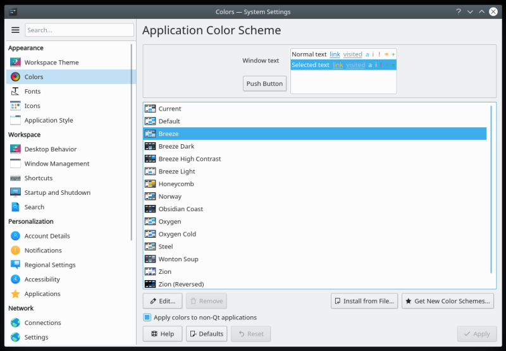This screenshot has height=351, width=506.
Task: Choose the Breeze Dark color scheme
Action: pos(176,147)
